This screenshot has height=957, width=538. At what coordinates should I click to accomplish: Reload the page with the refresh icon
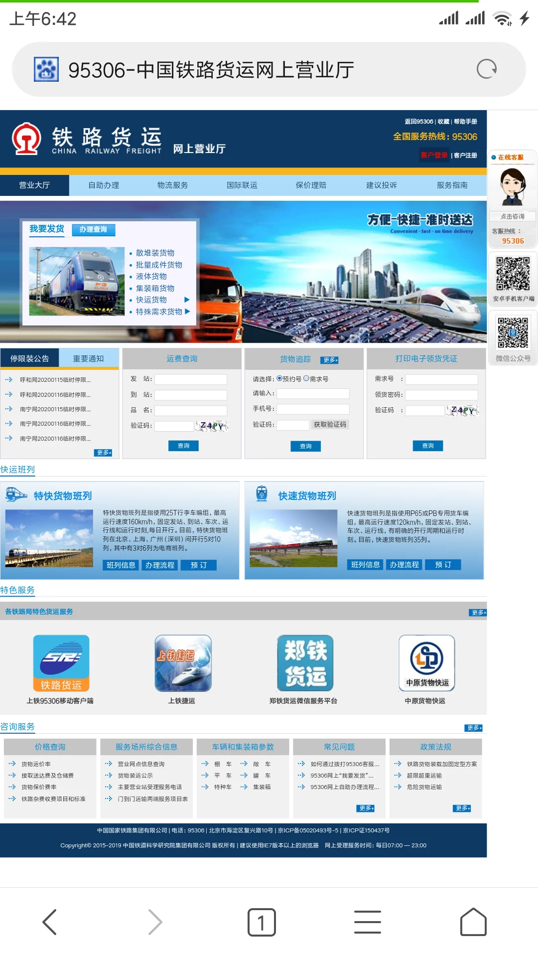(x=487, y=69)
